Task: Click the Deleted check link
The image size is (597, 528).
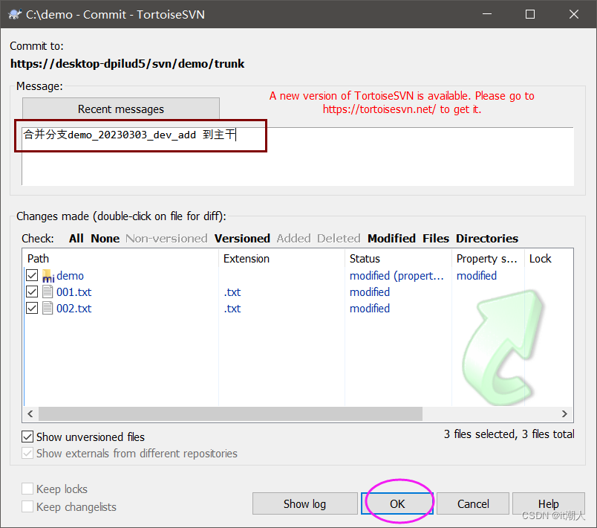Action: coord(339,238)
